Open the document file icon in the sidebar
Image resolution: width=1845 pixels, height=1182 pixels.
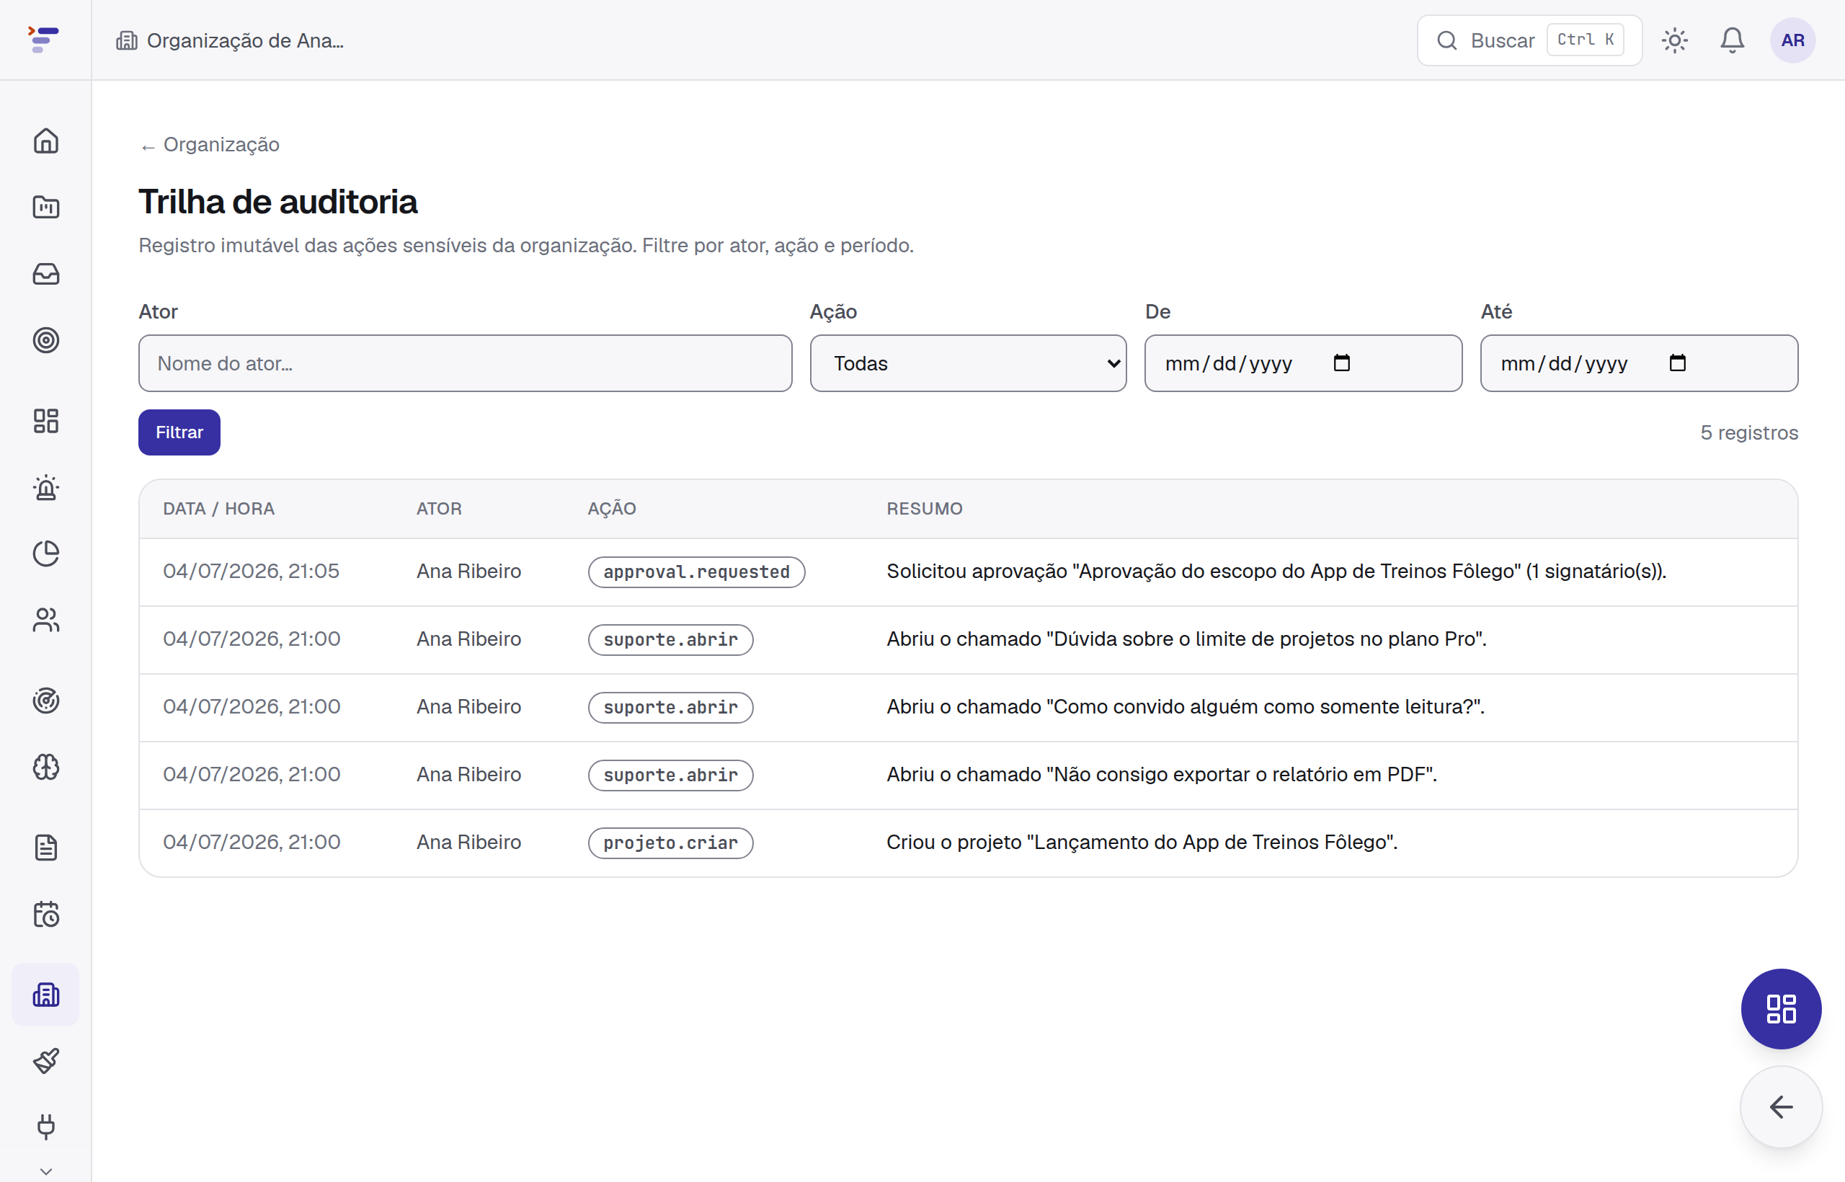pyautogui.click(x=46, y=848)
